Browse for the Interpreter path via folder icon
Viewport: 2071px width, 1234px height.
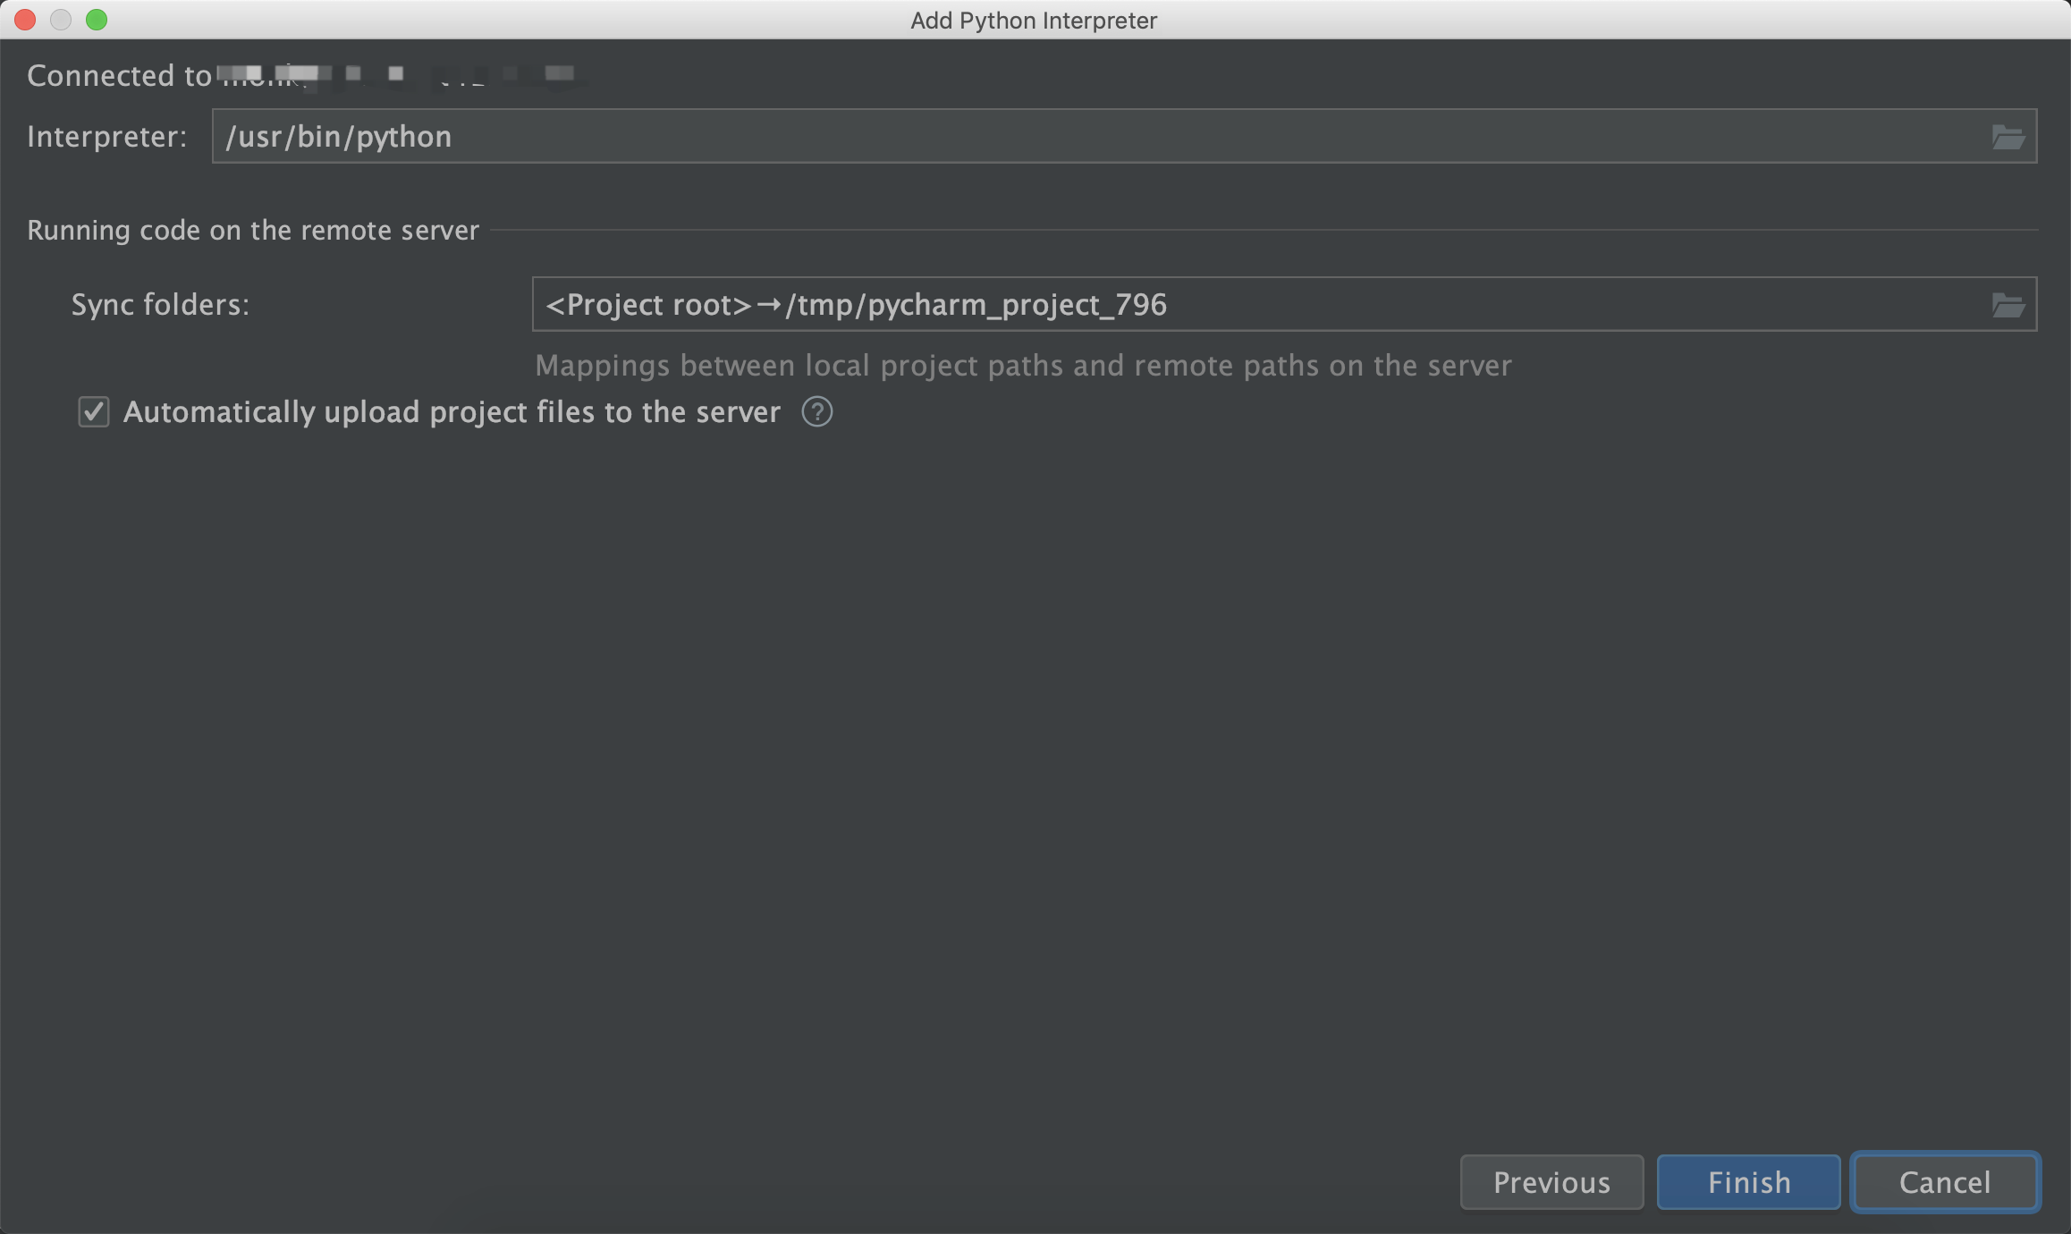tap(2008, 137)
